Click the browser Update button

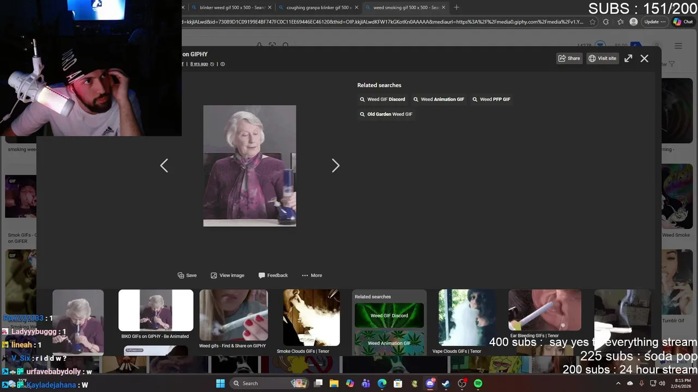654,22
